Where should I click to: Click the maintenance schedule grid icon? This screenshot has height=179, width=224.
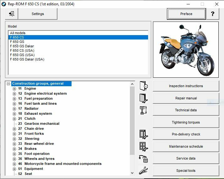[x=143, y=146]
